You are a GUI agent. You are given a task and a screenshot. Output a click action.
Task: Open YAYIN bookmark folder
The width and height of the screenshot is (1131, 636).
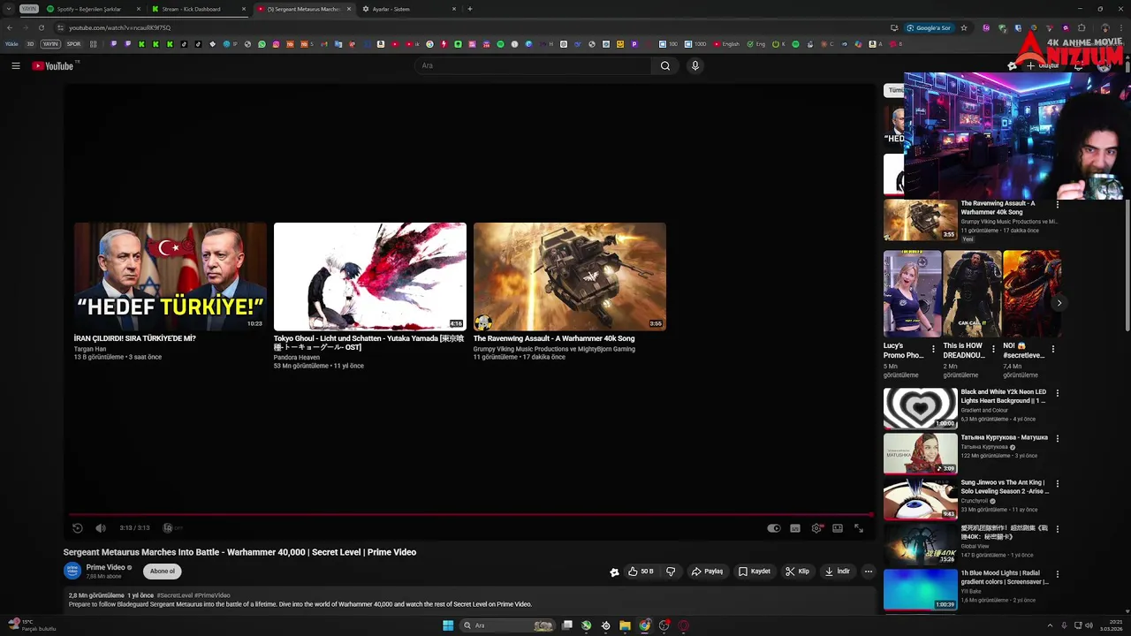click(50, 44)
